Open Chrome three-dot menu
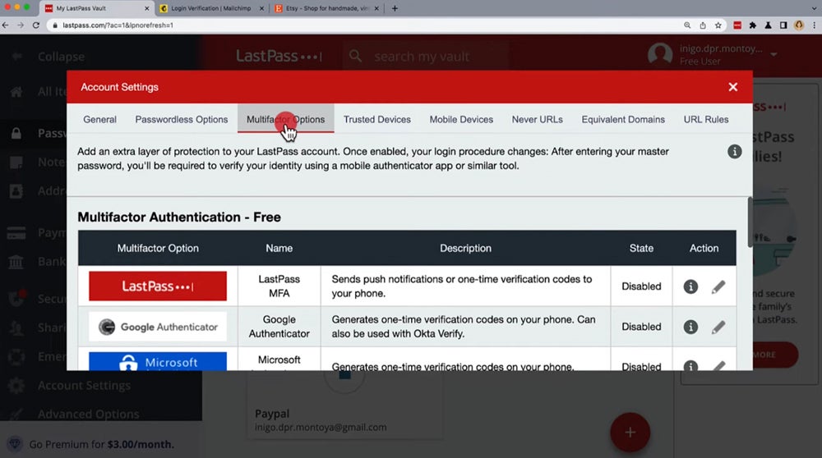 click(x=812, y=25)
